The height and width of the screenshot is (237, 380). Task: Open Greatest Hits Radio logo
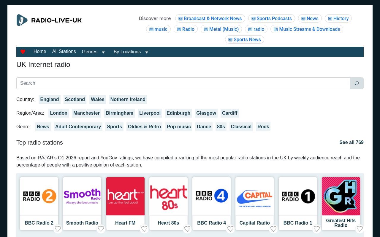pos(341,196)
